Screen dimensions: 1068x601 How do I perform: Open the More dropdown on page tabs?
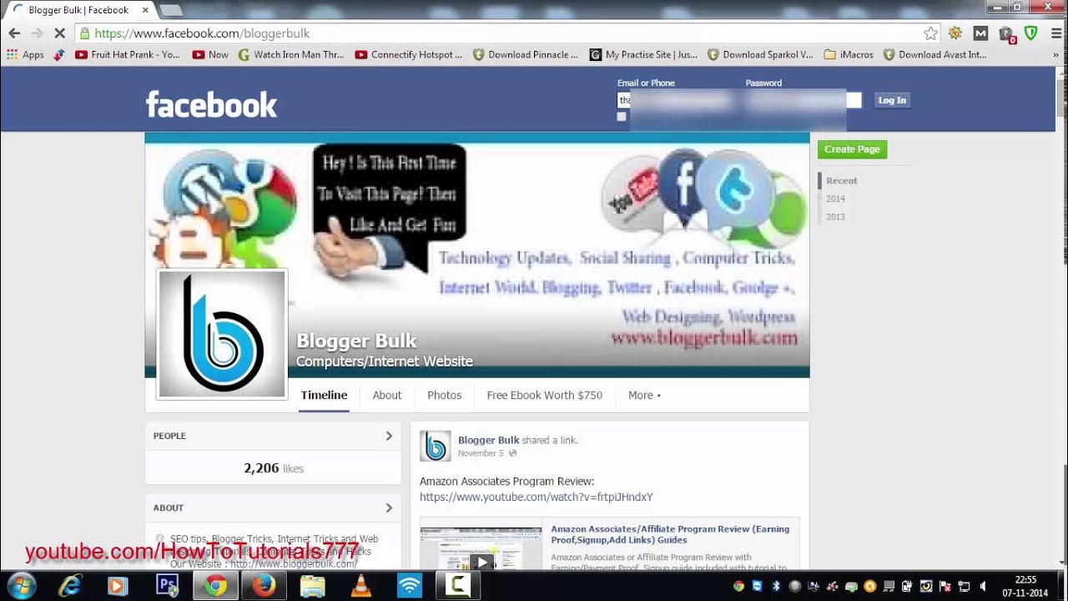644,396
